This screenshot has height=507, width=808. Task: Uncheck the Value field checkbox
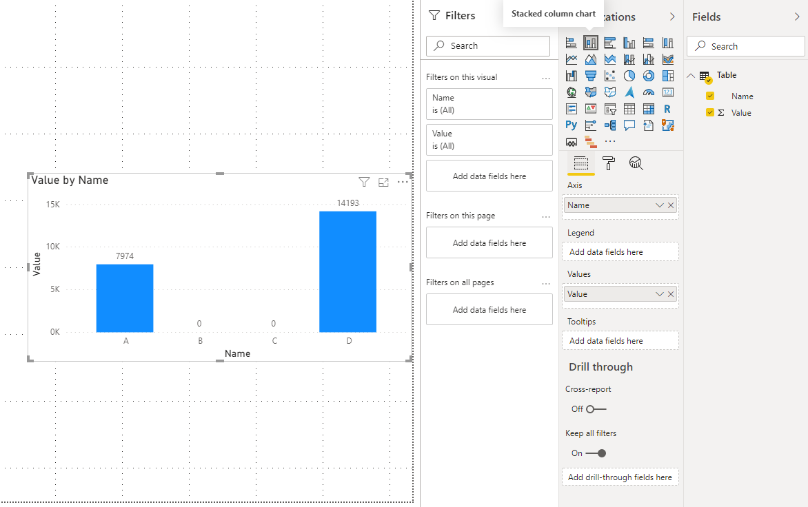[x=710, y=112]
